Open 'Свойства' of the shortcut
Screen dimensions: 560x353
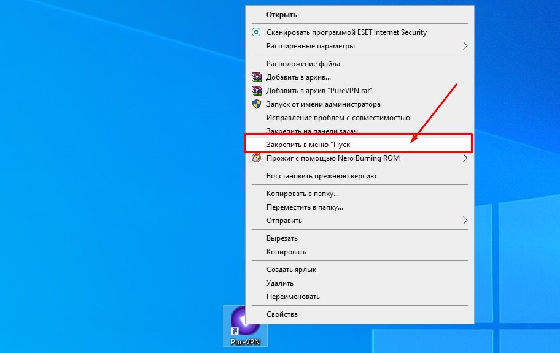point(360,314)
